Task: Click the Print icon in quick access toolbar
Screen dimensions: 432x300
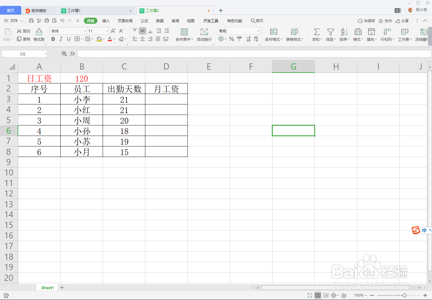Action: [47, 21]
